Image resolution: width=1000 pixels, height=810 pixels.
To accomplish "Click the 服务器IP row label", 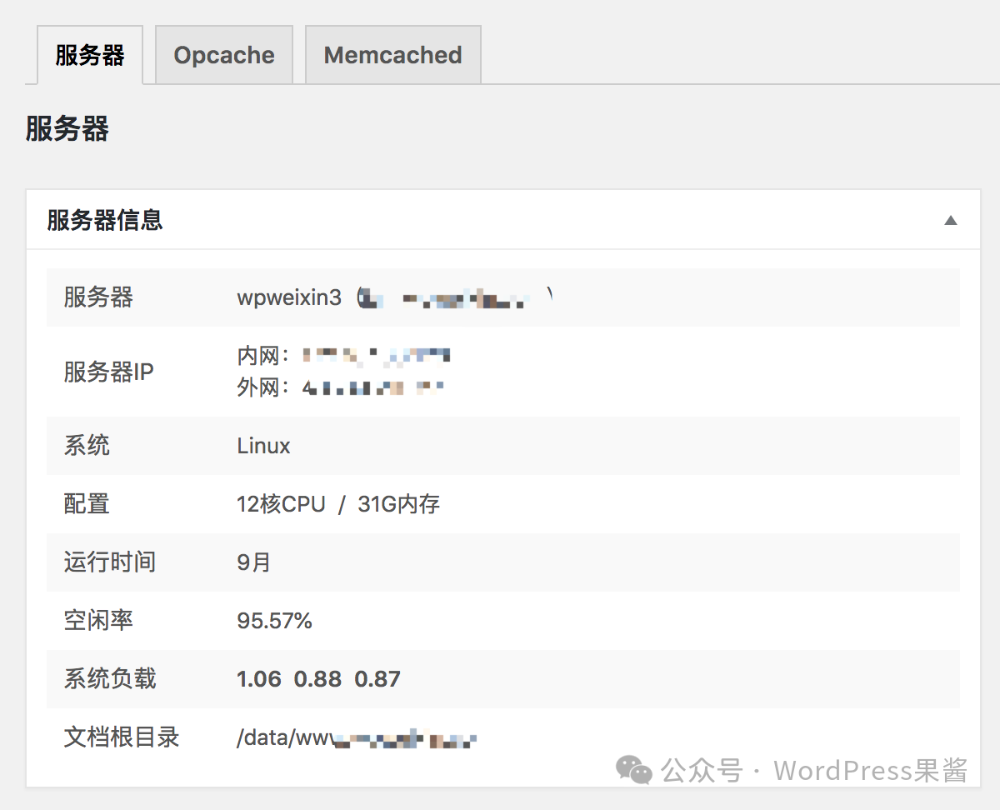I will click(109, 372).
